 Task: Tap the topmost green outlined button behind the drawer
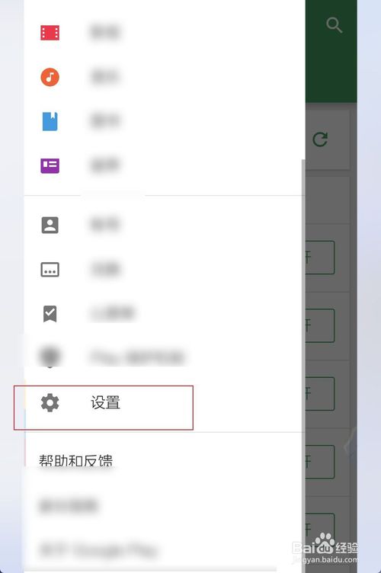[319, 258]
